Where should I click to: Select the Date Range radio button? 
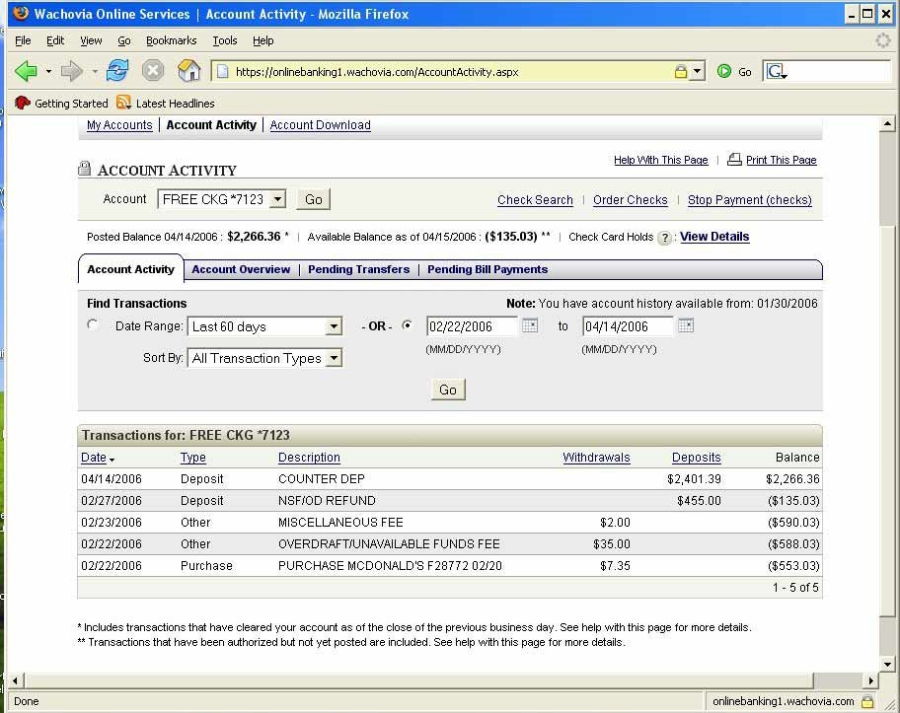click(x=94, y=325)
